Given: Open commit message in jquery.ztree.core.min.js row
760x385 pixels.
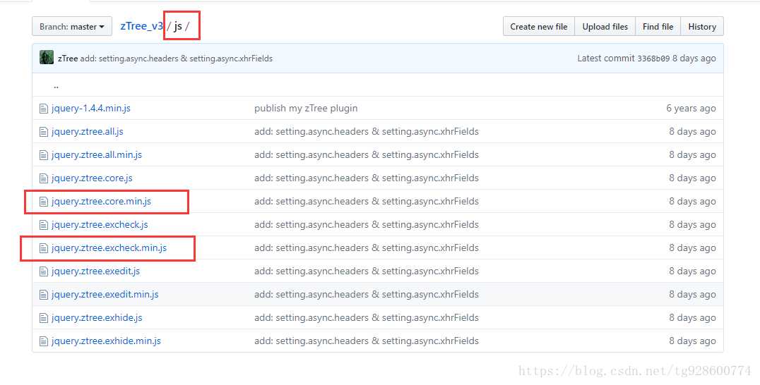Looking at the screenshot, I should pos(367,201).
